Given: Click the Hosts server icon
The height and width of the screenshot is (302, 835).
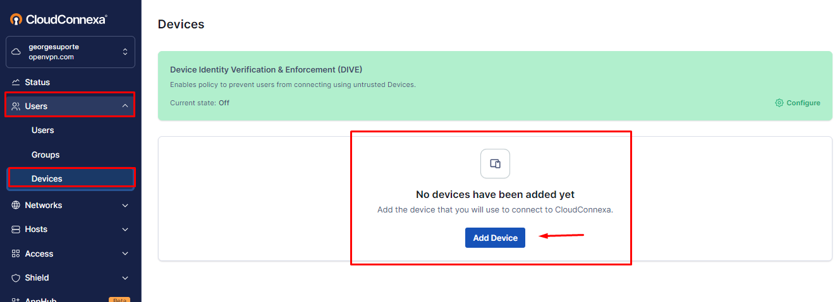Looking at the screenshot, I should click(16, 229).
